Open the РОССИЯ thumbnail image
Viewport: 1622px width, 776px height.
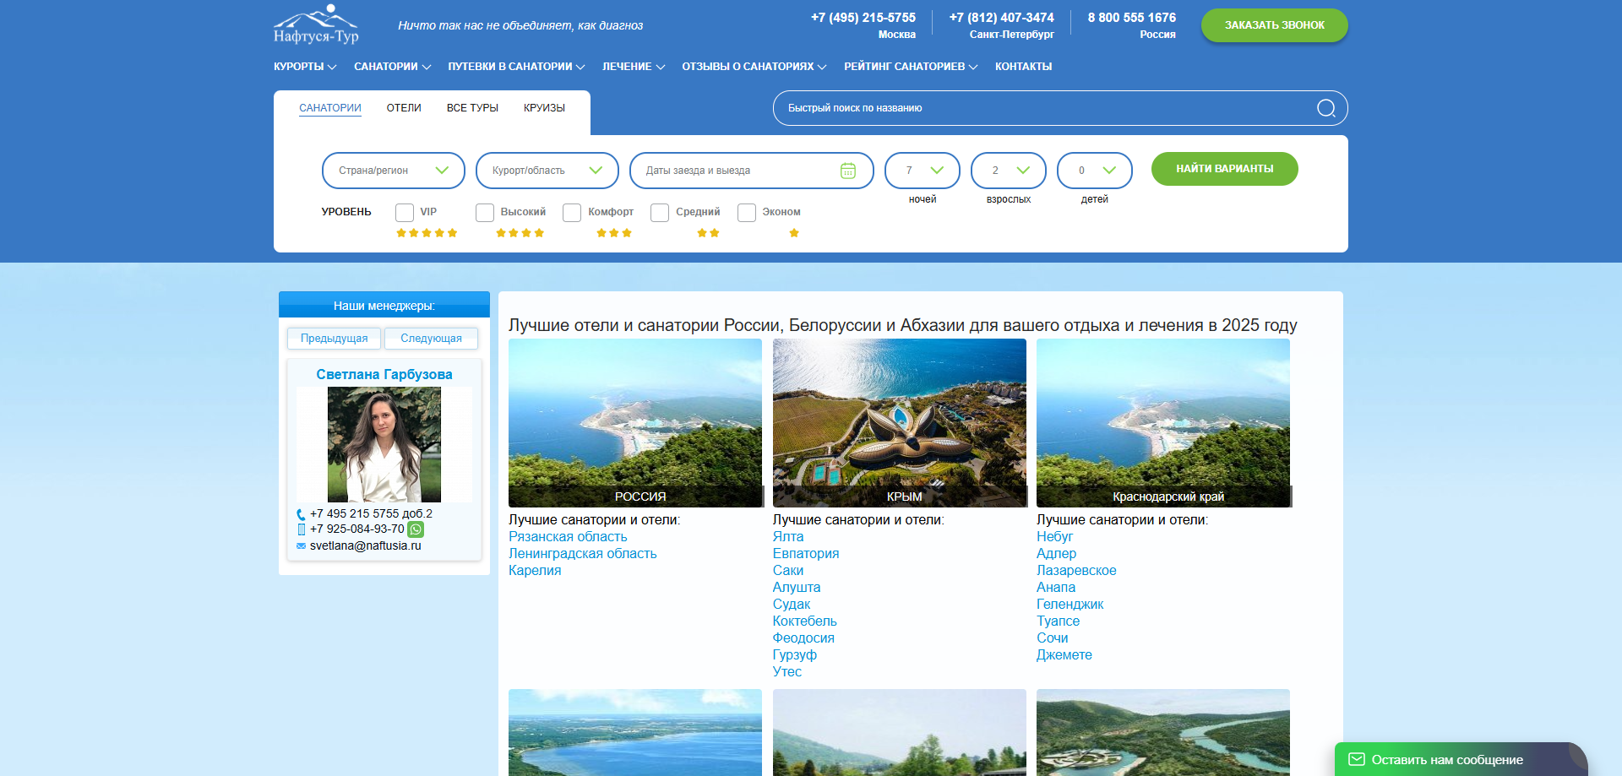click(x=635, y=423)
